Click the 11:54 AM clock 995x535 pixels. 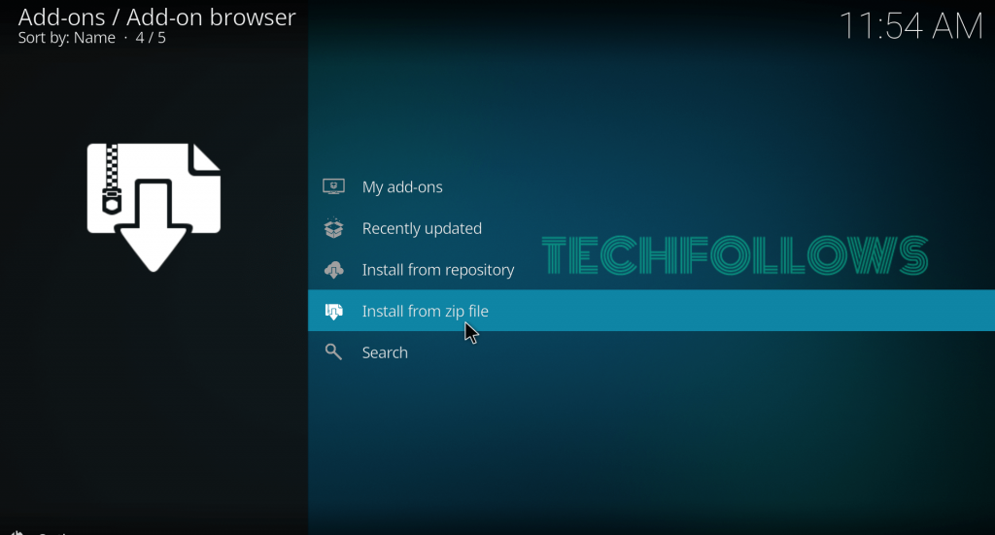910,26
